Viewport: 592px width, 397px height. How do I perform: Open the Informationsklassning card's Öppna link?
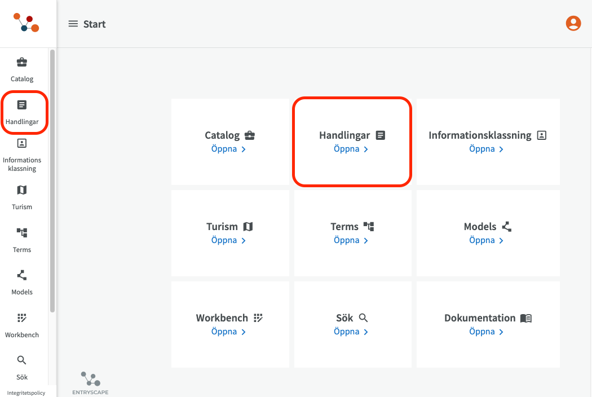(x=486, y=149)
